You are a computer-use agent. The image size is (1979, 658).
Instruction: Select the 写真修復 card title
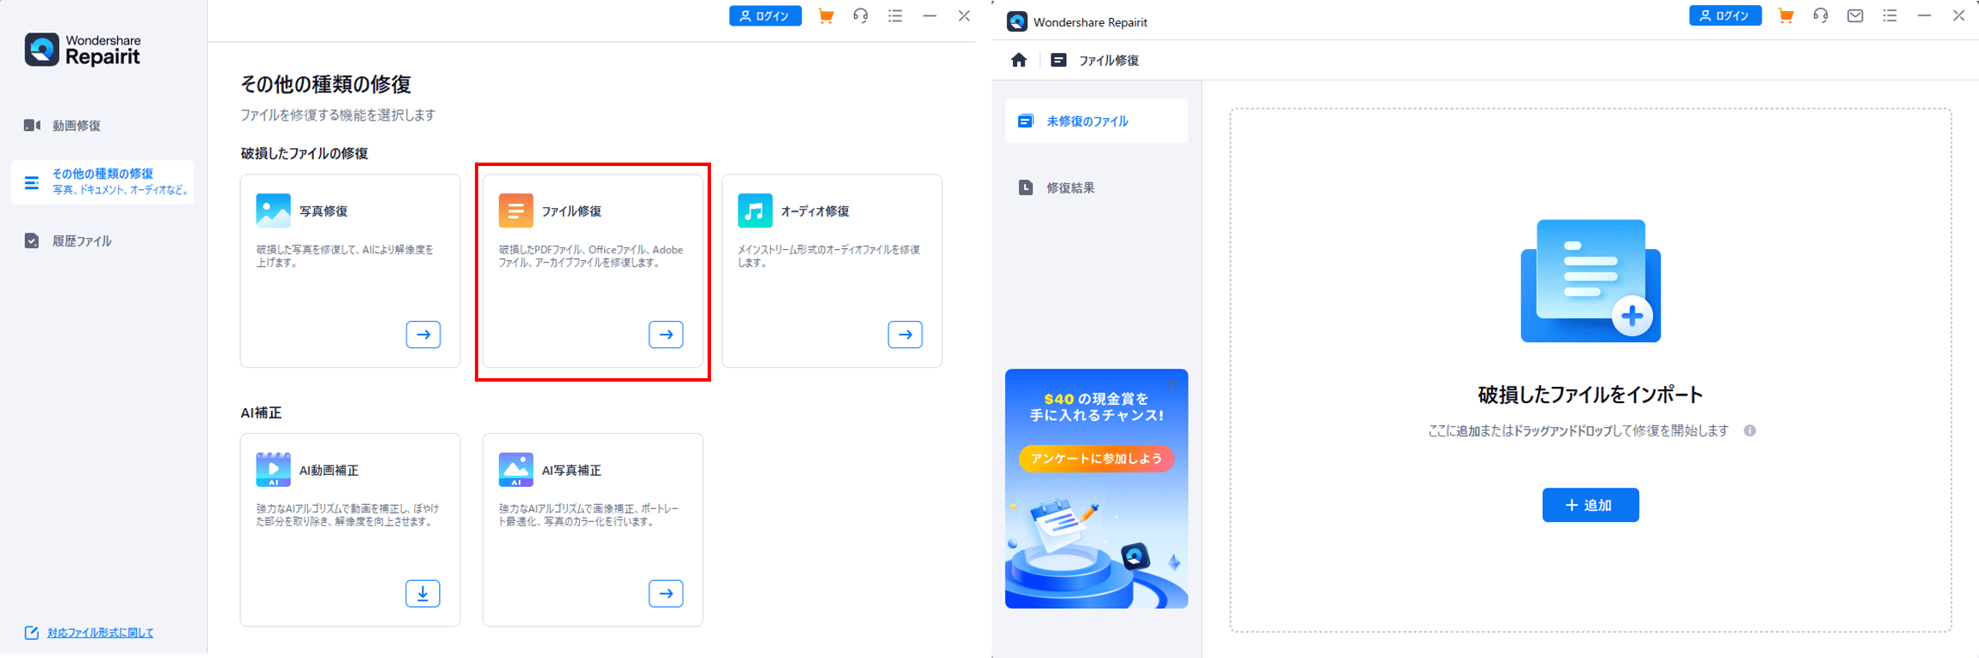click(x=323, y=210)
